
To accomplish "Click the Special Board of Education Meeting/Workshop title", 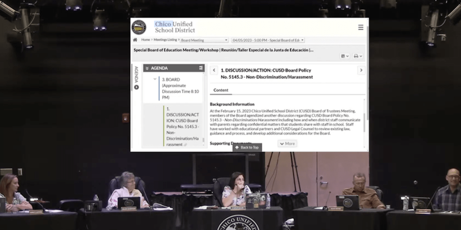I will 224,50.
